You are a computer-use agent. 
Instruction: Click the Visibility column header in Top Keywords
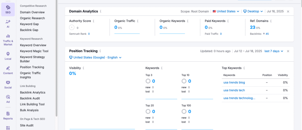pos(283,75)
